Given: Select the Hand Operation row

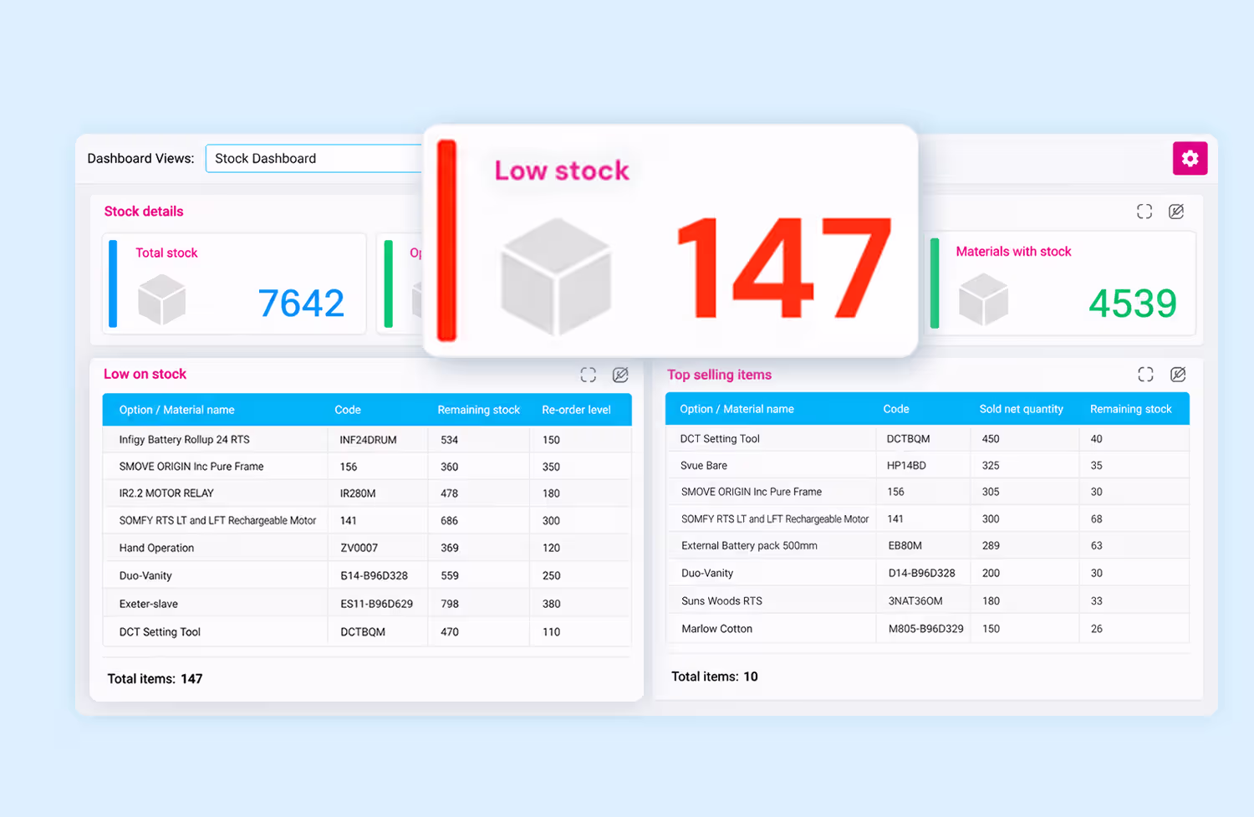Looking at the screenshot, I should (367, 548).
